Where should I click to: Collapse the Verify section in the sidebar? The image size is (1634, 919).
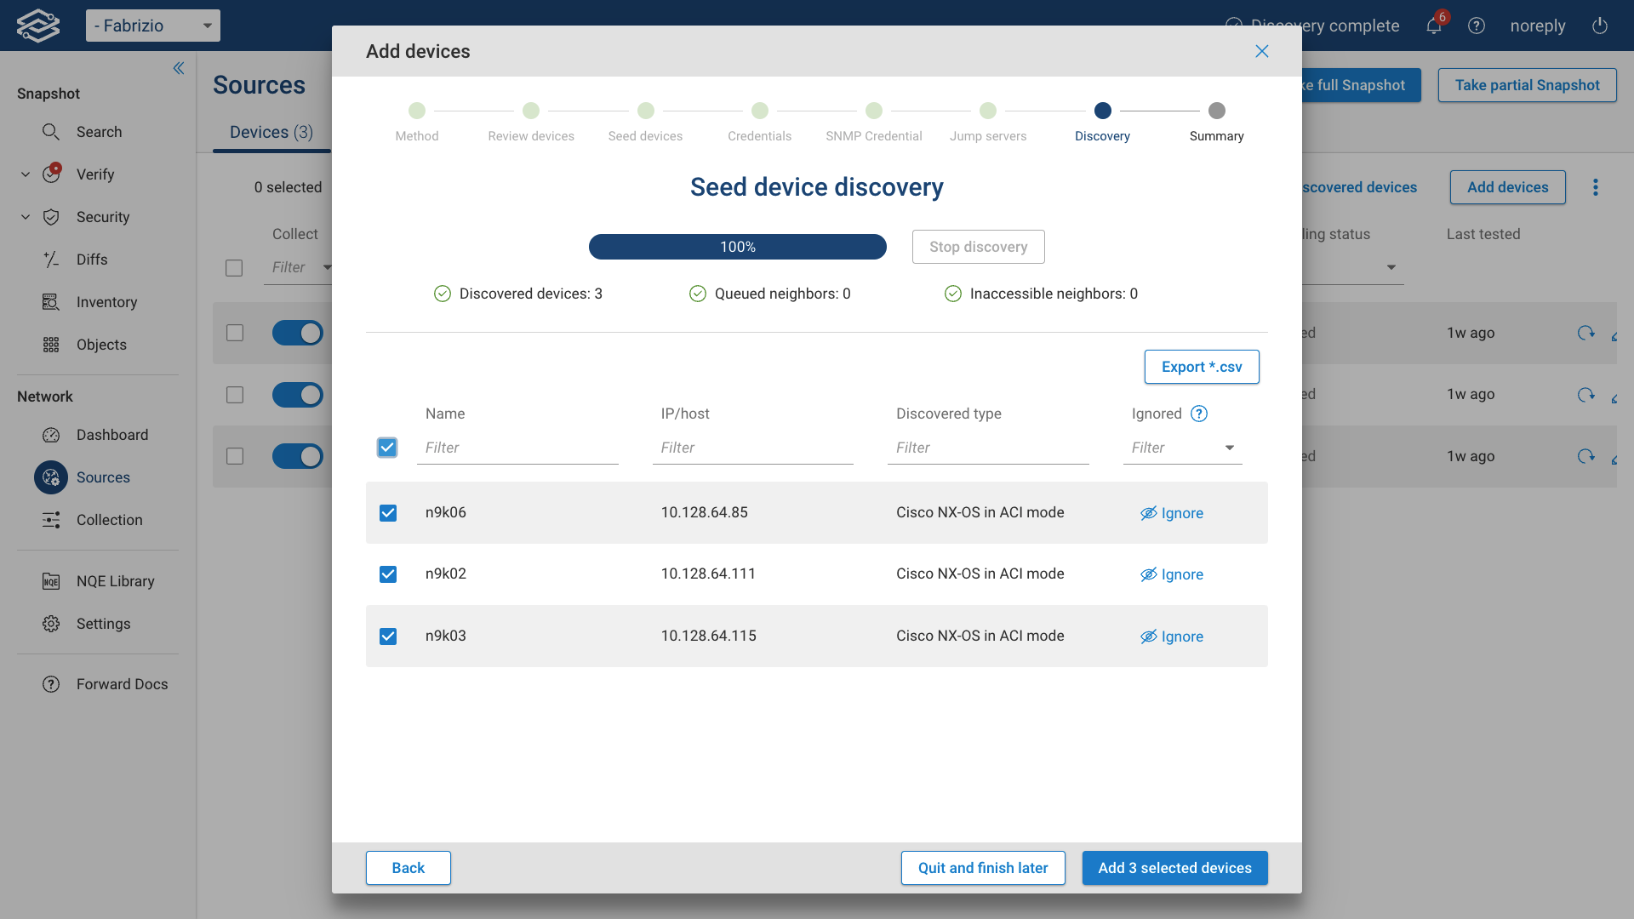(25, 174)
